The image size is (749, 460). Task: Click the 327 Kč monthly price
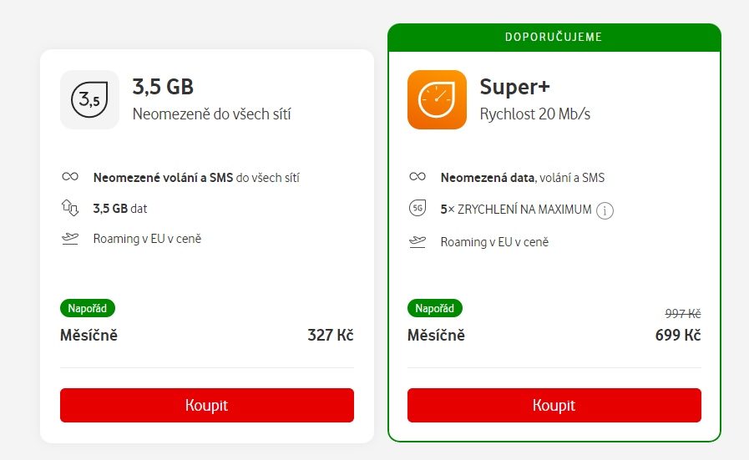[331, 336]
